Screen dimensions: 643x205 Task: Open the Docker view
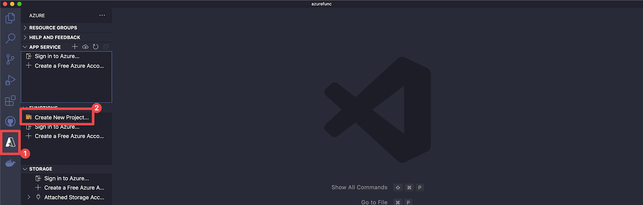(x=10, y=163)
